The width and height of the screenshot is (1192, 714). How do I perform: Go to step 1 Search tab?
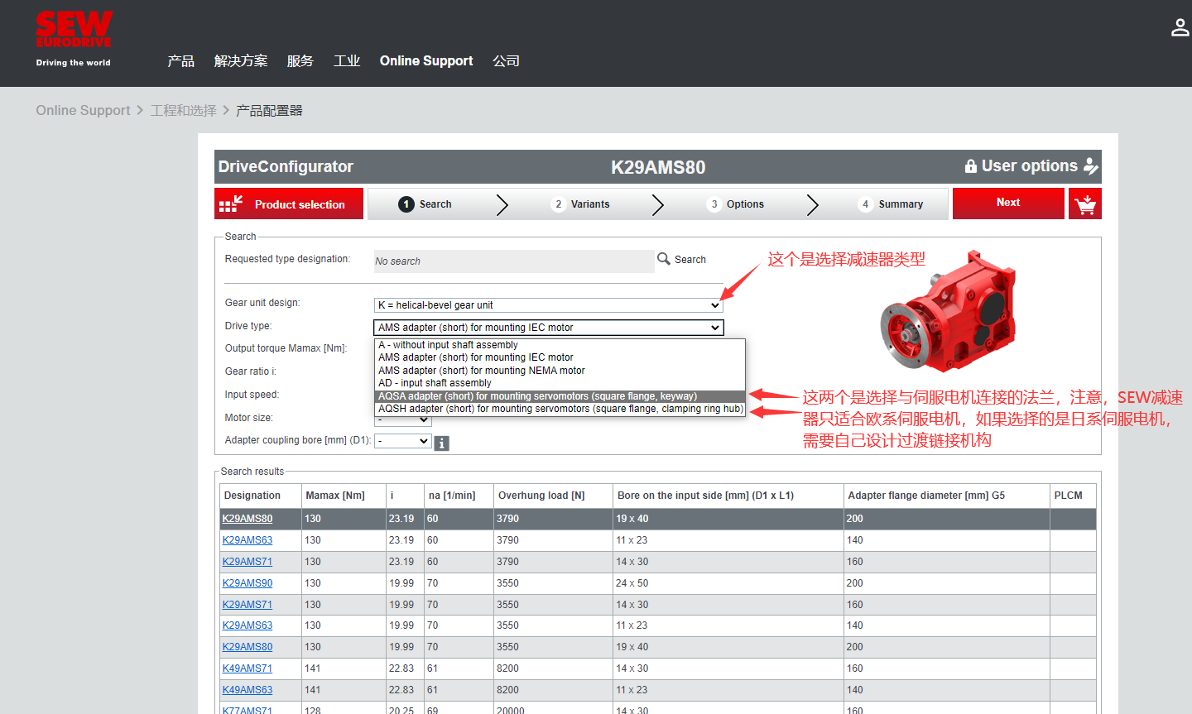[x=425, y=204]
